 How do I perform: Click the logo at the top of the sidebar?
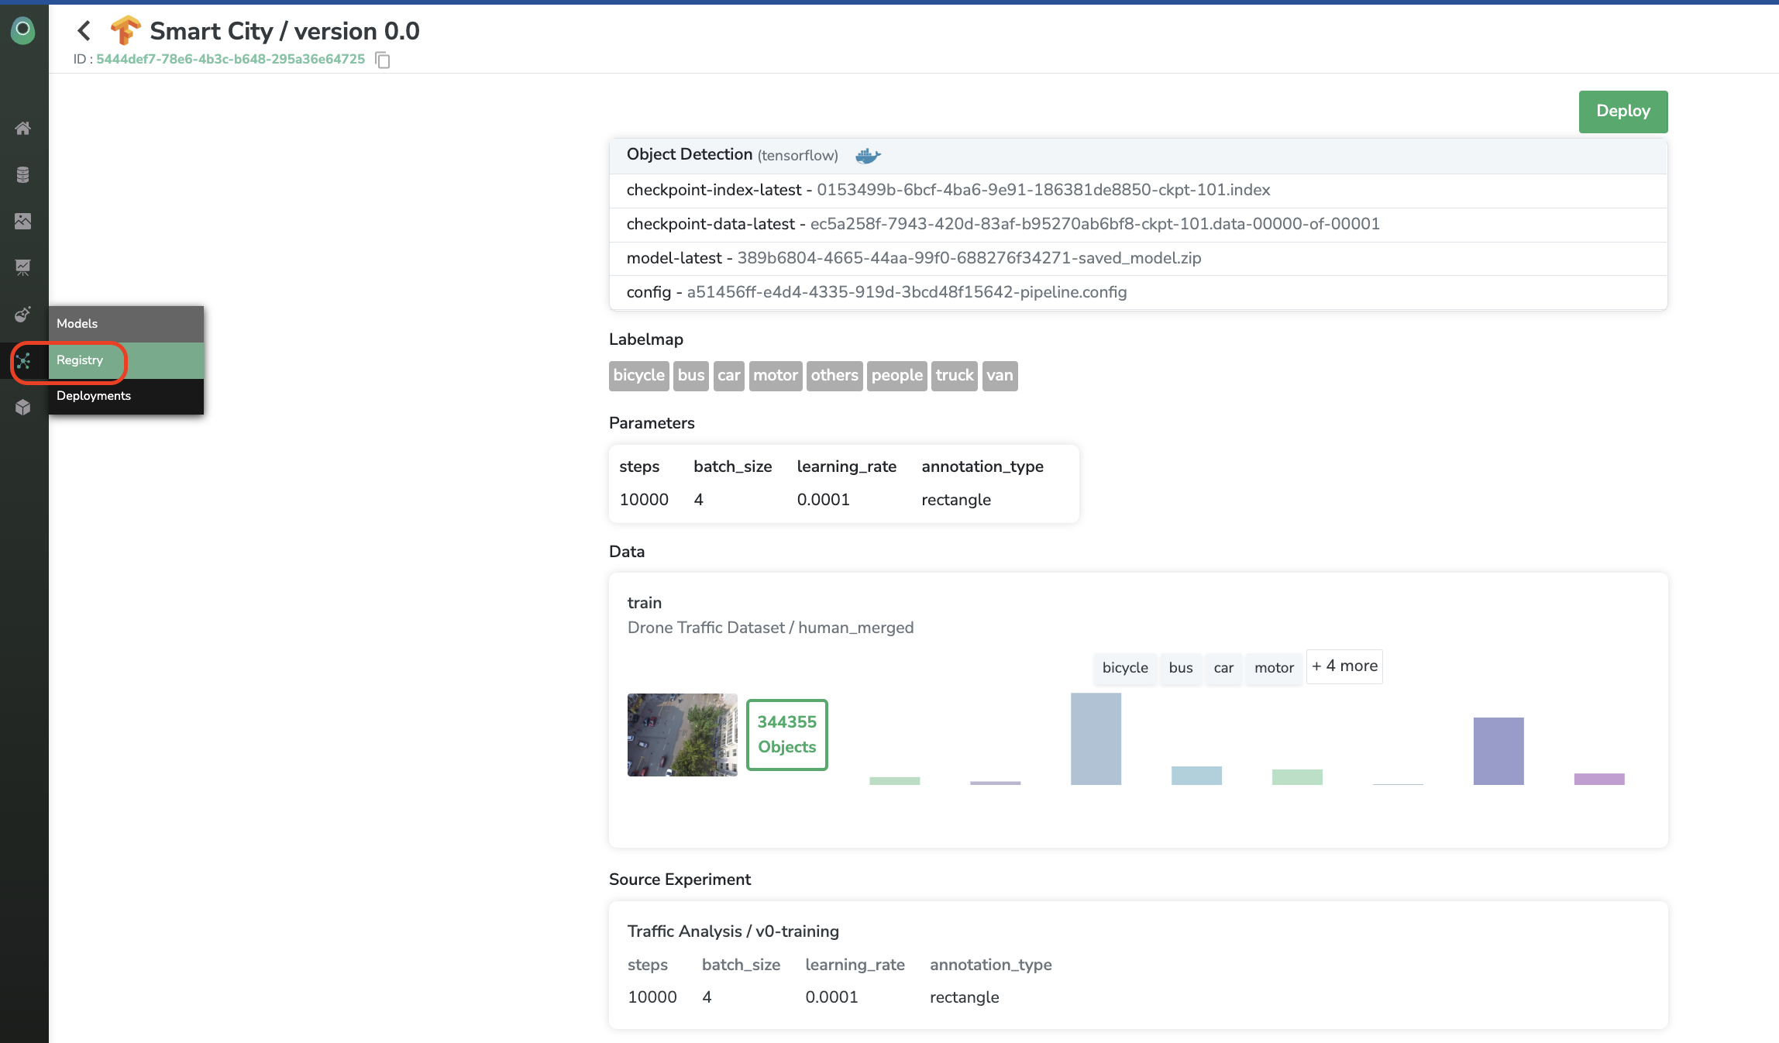point(23,30)
